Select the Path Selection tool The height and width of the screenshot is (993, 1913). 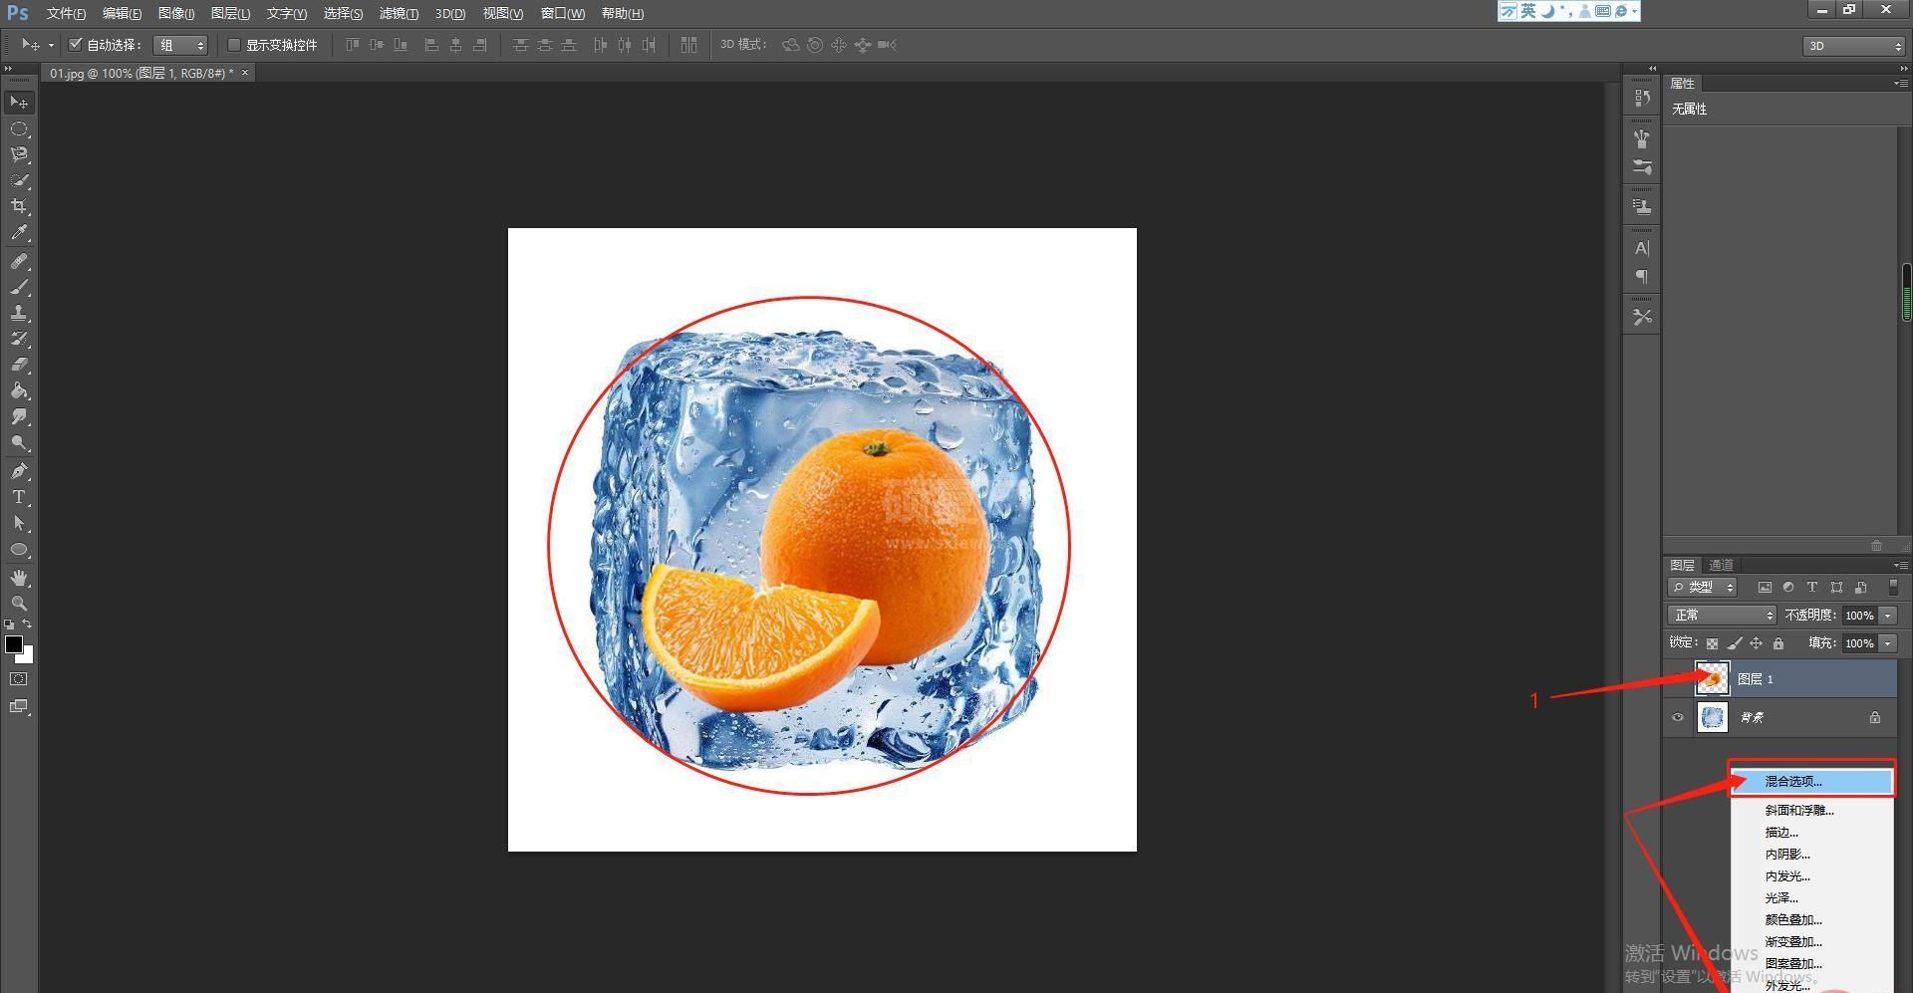[19, 523]
